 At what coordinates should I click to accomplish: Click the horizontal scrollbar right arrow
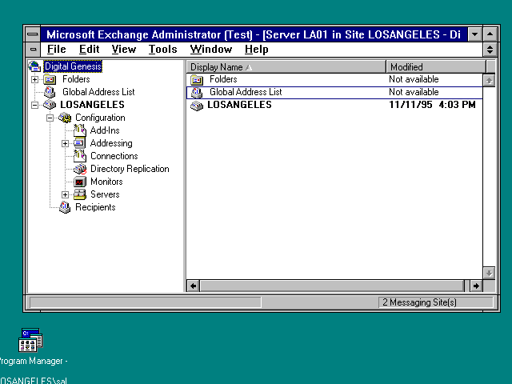point(476,286)
